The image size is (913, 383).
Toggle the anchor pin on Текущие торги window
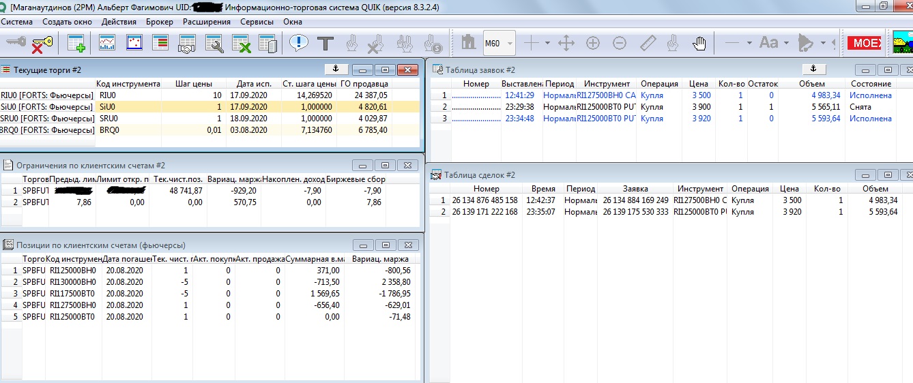[x=335, y=69]
